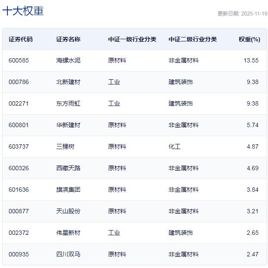Click 建筑装饰 in 伟星新材 row
The height and width of the screenshot is (268, 268).
coord(180,233)
